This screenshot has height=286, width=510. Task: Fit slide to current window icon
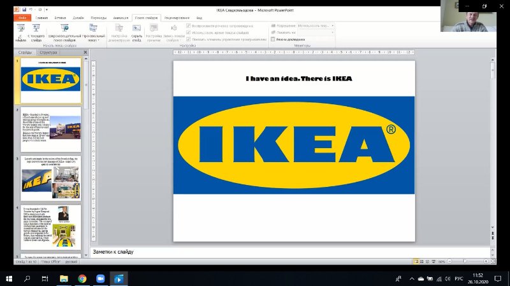[492, 261]
